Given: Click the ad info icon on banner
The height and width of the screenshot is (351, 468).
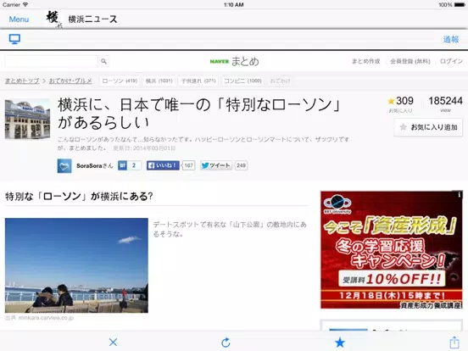Looking at the screenshot, I should (x=459, y=195).
